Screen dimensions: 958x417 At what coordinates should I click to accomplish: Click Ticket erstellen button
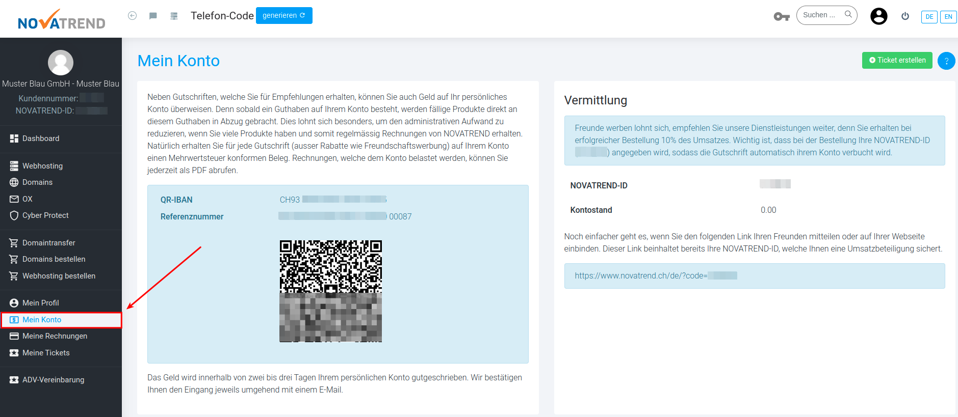(897, 60)
